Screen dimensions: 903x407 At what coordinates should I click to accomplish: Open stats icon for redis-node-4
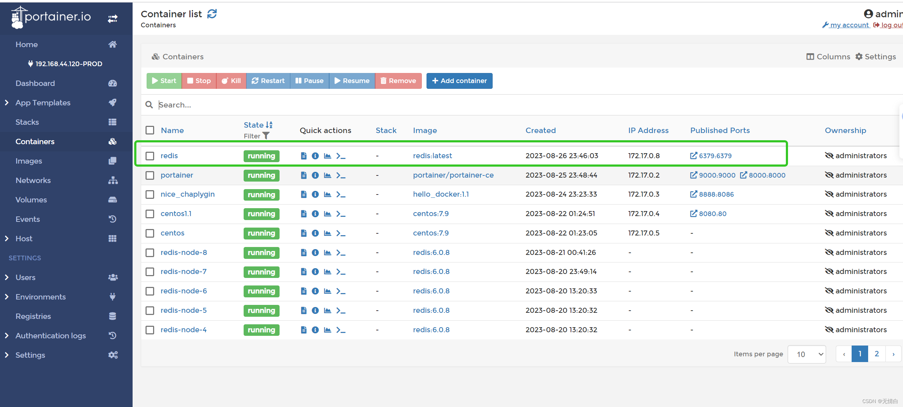[327, 330]
